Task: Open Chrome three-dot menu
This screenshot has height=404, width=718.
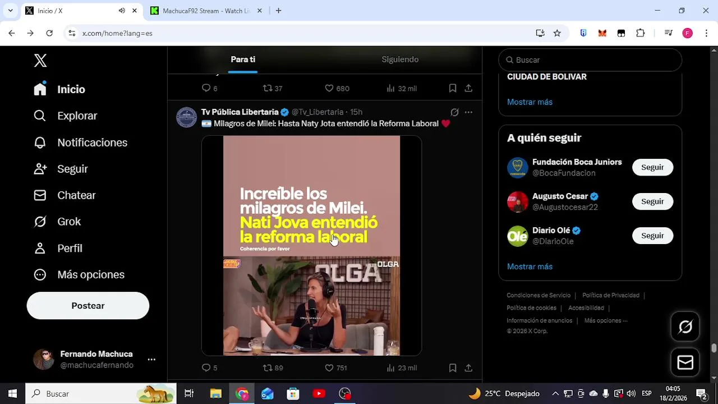Action: (x=706, y=33)
